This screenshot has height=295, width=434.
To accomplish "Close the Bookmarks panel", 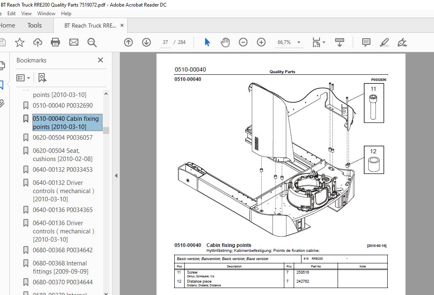I will tap(101, 60).
